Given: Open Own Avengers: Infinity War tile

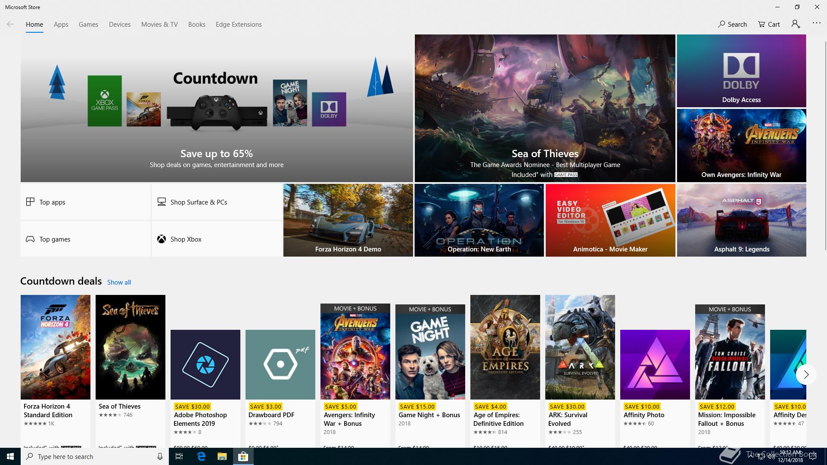Looking at the screenshot, I should coord(741,146).
